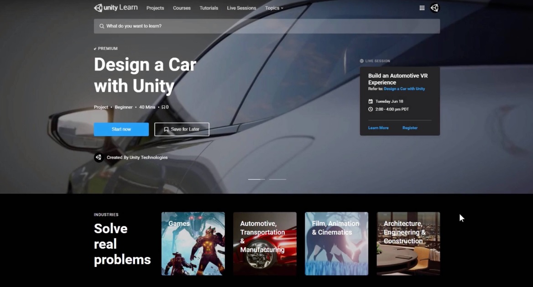This screenshot has width=533, height=287.
Task: Click Save for Later button
Action: tap(182, 129)
